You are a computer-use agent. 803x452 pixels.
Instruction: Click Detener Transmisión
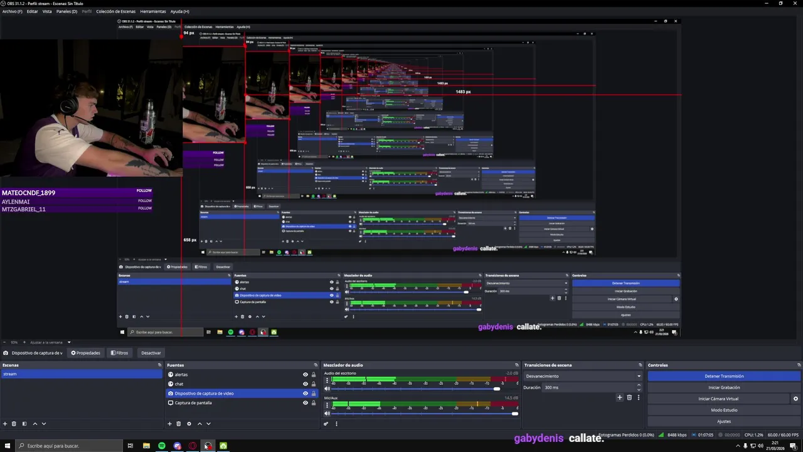pos(724,376)
